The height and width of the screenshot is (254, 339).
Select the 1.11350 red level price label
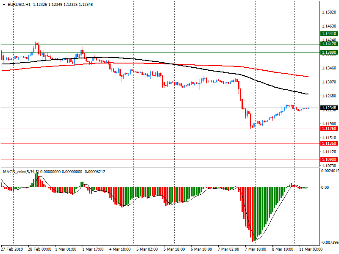coord(329,143)
